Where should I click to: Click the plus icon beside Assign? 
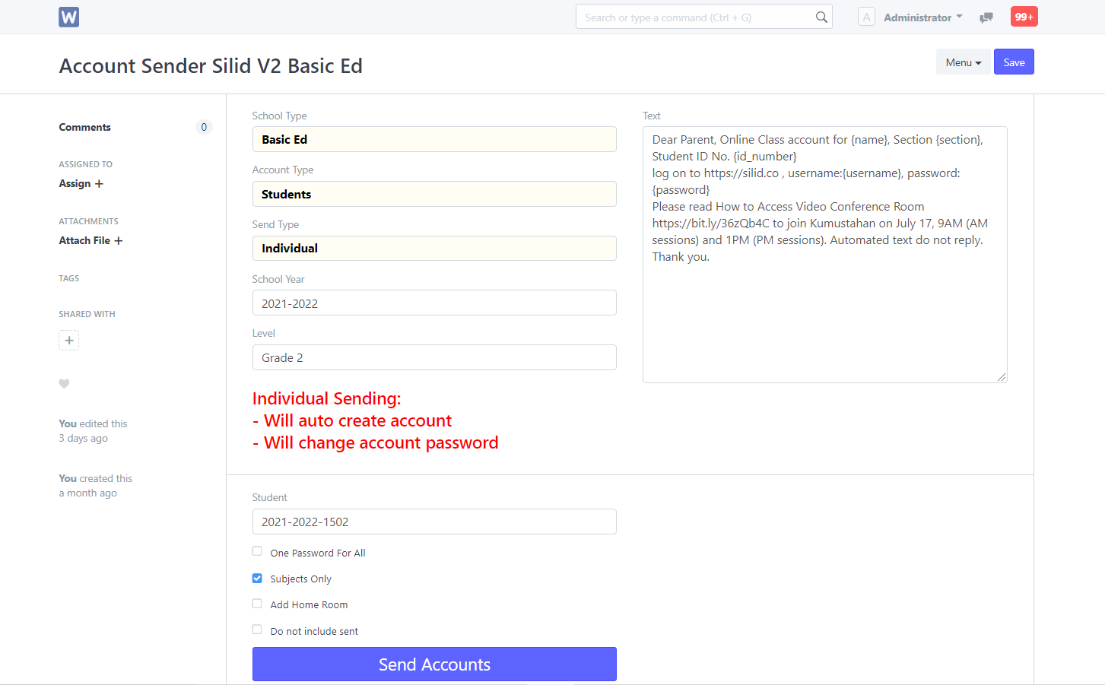tap(99, 184)
